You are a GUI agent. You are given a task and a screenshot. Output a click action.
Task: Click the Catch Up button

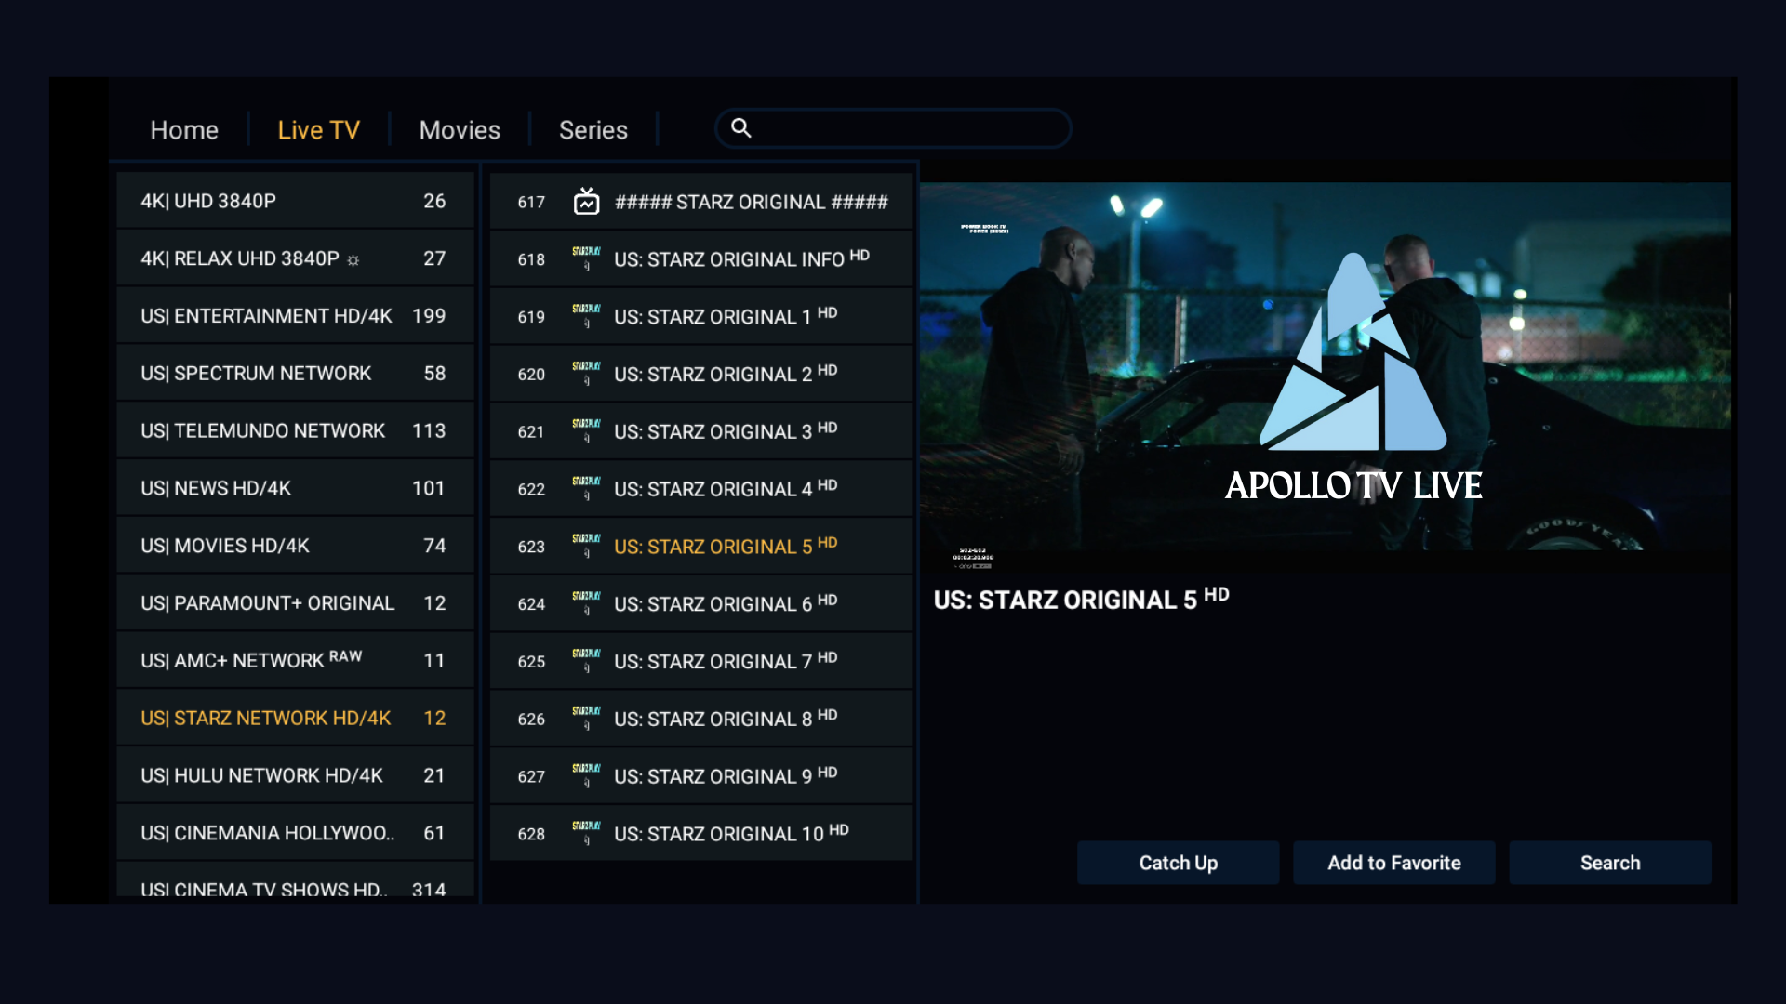[1178, 863]
